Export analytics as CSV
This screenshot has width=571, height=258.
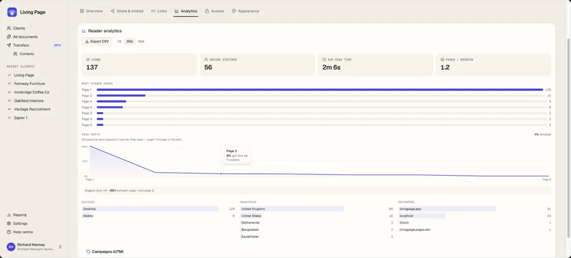pyautogui.click(x=97, y=42)
